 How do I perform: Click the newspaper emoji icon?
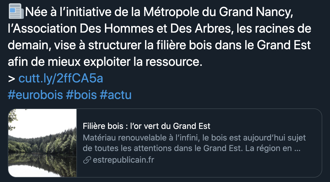pyautogui.click(x=16, y=11)
